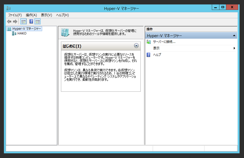244x158 pixels.
Task: Click the HAKO server icon in tree
Action: click(x=14, y=34)
